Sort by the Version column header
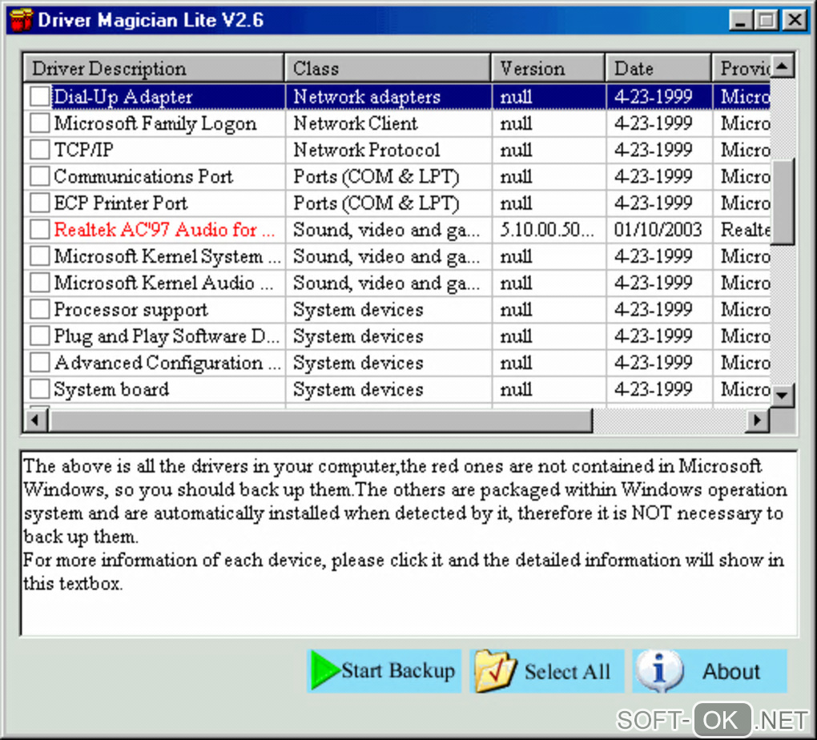 click(548, 68)
